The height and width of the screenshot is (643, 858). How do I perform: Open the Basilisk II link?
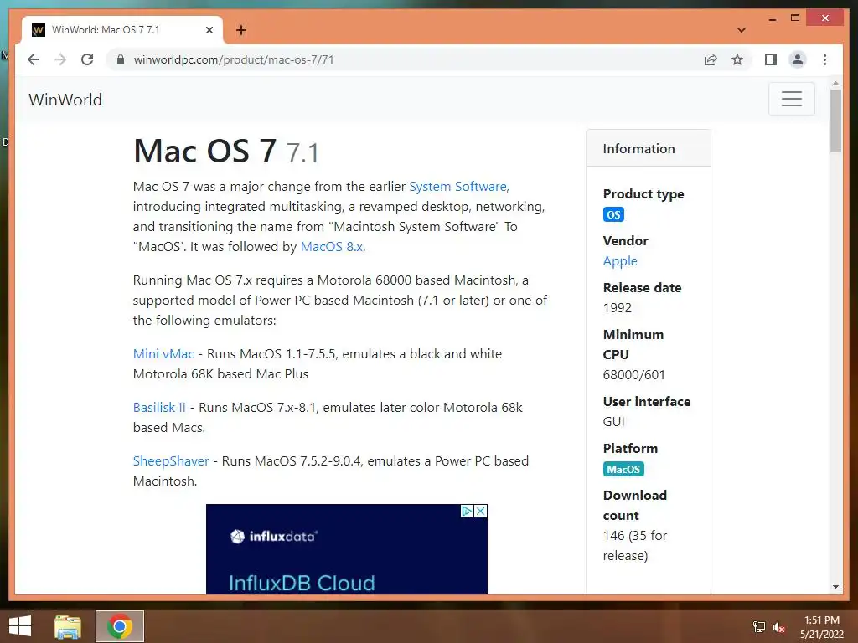tap(159, 408)
